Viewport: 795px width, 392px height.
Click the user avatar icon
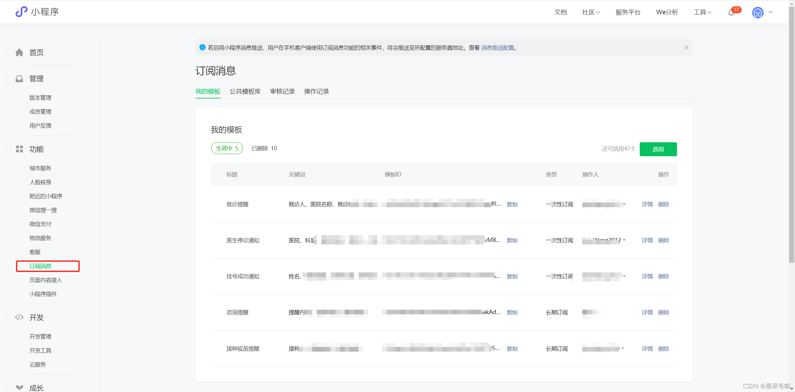click(x=758, y=12)
